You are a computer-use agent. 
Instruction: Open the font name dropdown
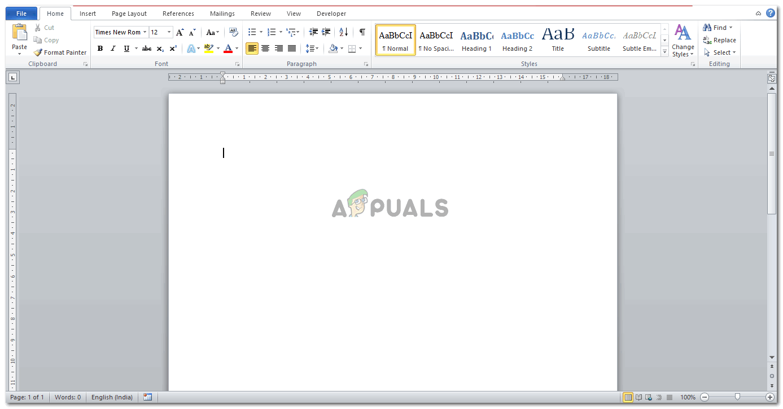(x=145, y=32)
